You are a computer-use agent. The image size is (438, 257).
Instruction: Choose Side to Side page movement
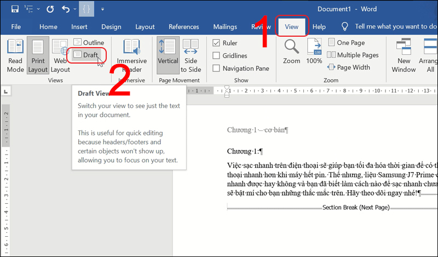tap(191, 55)
